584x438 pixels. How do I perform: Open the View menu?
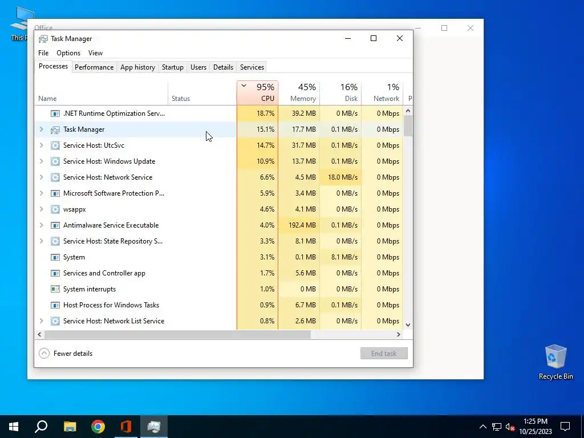tap(95, 53)
